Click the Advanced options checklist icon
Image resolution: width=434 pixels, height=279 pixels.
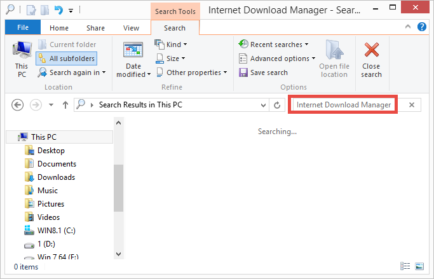pos(243,58)
